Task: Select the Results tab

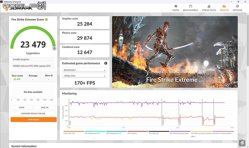Action: [x=224, y=8]
